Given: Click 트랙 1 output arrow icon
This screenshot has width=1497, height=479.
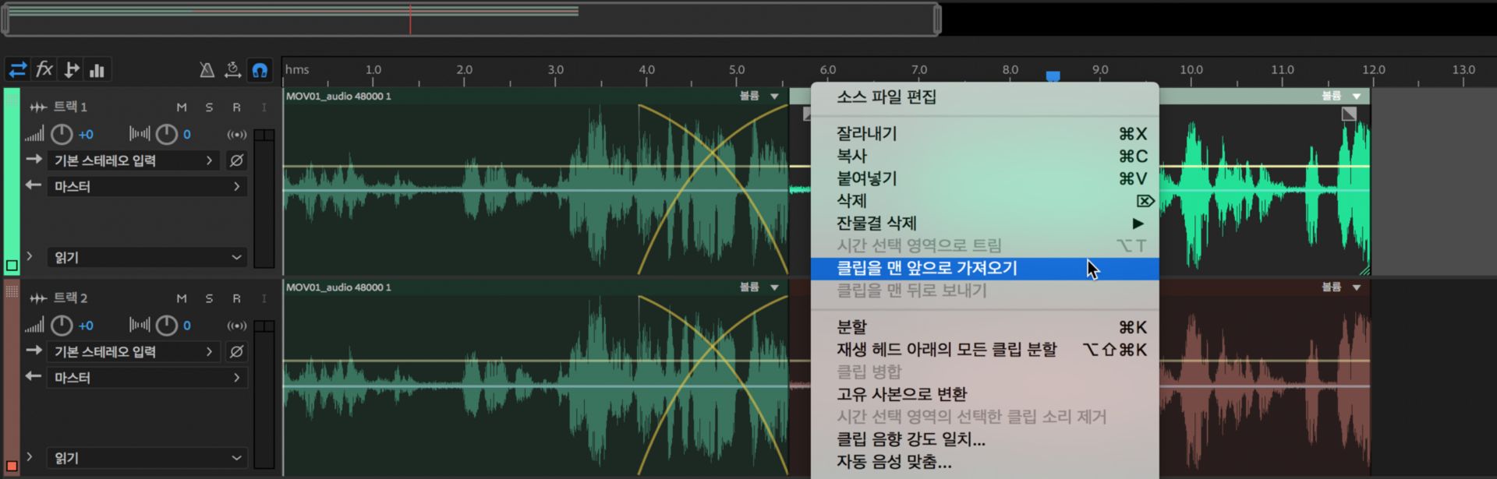Looking at the screenshot, I should tap(34, 185).
